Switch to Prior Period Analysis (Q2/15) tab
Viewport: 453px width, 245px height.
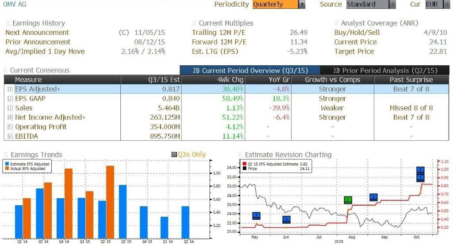(385, 70)
